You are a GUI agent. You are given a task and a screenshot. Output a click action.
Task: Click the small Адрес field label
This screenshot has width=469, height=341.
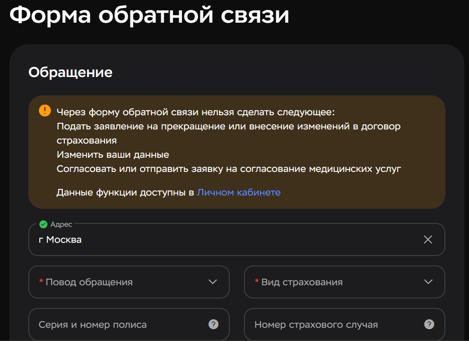pyautogui.click(x=61, y=224)
